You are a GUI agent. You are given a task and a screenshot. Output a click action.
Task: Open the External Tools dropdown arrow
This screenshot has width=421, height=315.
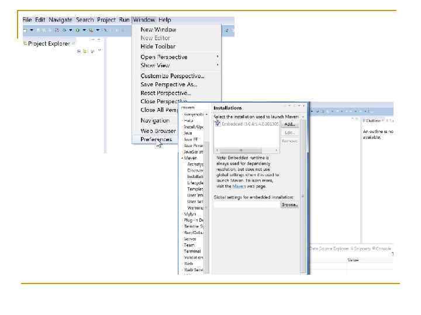98,30
